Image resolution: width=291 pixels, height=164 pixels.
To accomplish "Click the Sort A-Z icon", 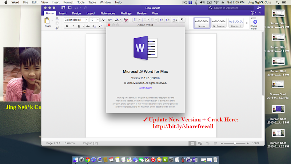I will (175, 20).
